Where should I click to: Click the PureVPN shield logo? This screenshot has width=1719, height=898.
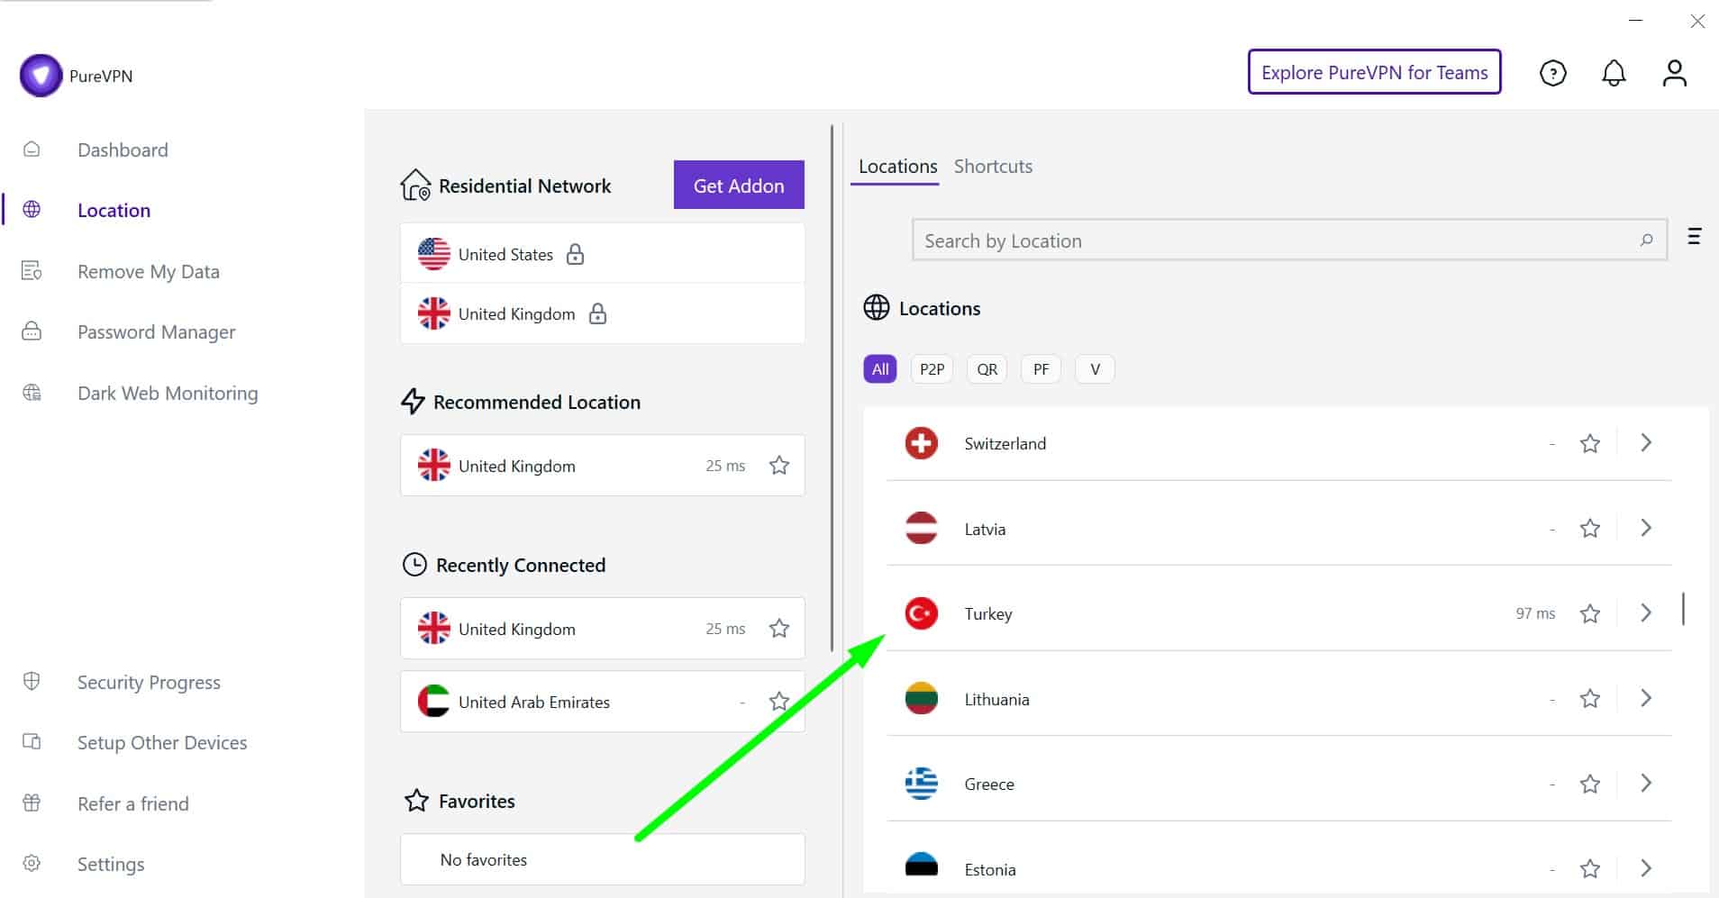[x=41, y=76]
